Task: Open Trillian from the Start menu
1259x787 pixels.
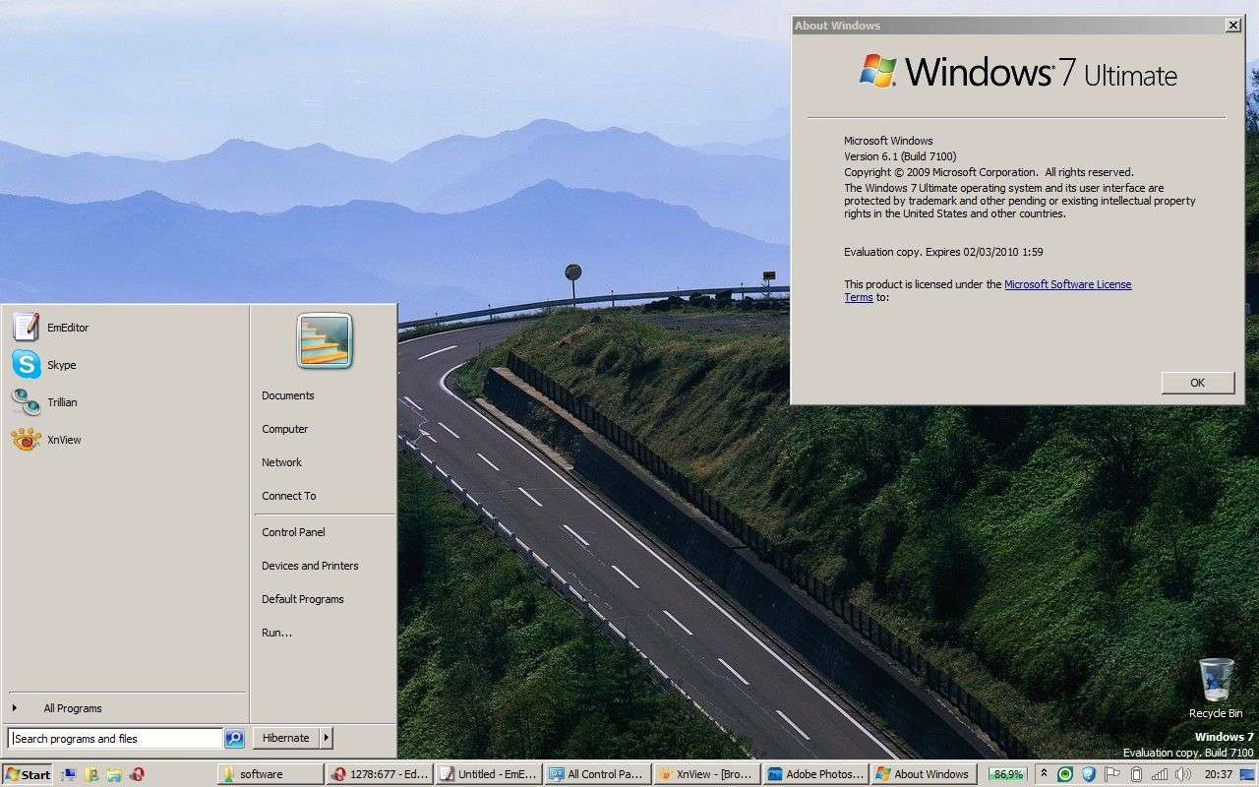Action: click(x=125, y=402)
